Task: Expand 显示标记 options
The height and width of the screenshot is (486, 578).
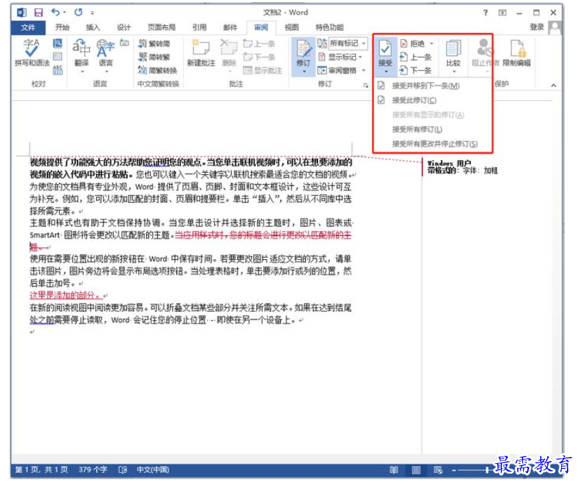Action: click(340, 57)
